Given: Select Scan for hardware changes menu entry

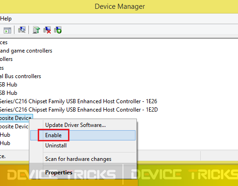Looking at the screenshot, I should pyautogui.click(x=78, y=159).
